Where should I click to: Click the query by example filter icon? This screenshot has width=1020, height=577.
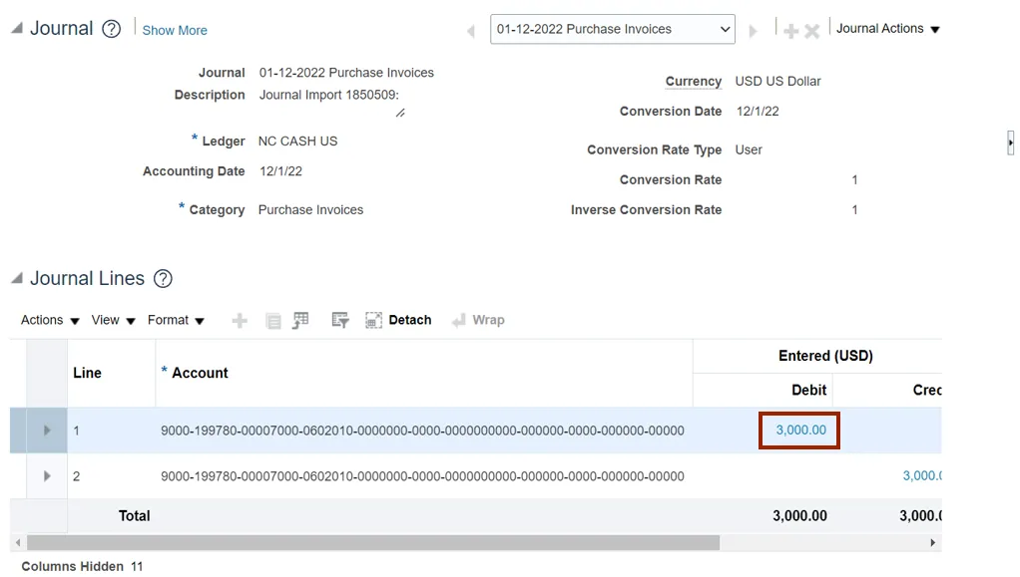[340, 321]
